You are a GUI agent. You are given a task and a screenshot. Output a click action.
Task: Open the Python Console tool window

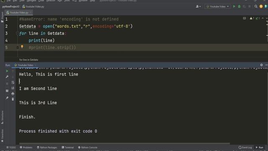[88, 147]
